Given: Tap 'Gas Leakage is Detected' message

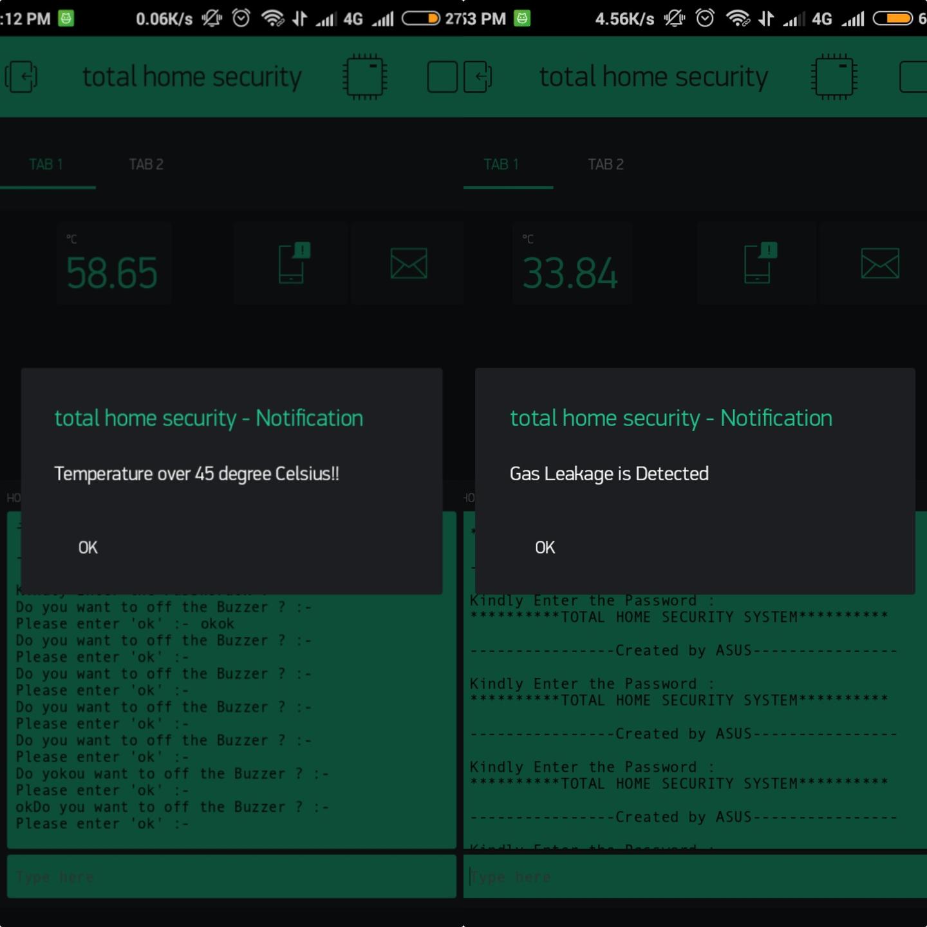Looking at the screenshot, I should coord(609,474).
